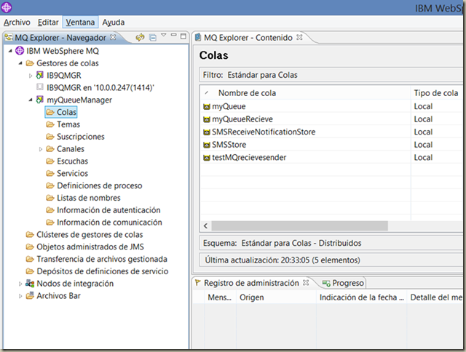Click the myQueueManager queue manager icon
This screenshot has height=352, width=466.
tap(39, 100)
